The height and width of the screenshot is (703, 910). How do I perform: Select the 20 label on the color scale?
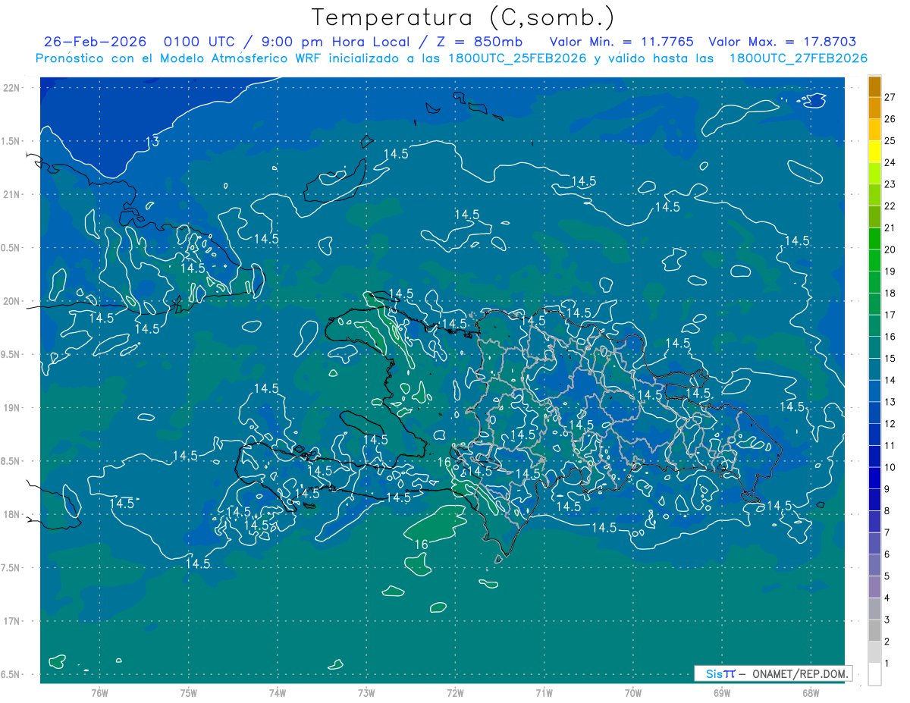pos(890,250)
